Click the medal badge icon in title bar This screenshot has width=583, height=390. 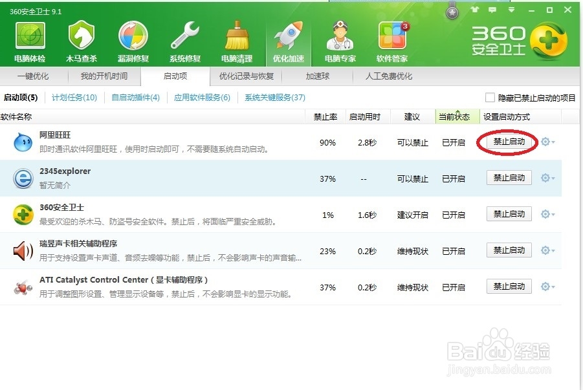click(x=452, y=12)
